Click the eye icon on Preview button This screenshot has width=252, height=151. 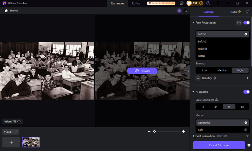click(x=136, y=71)
